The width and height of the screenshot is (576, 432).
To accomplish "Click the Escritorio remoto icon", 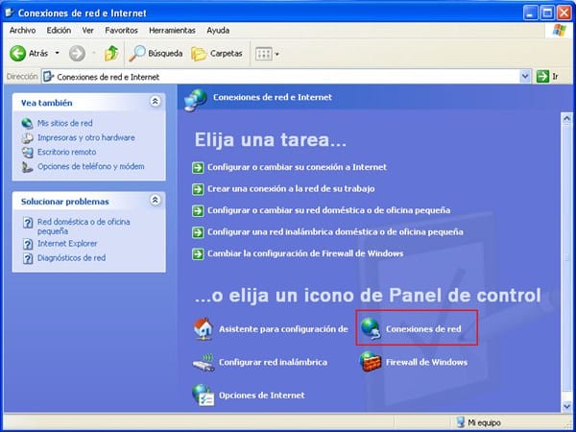I will point(27,152).
